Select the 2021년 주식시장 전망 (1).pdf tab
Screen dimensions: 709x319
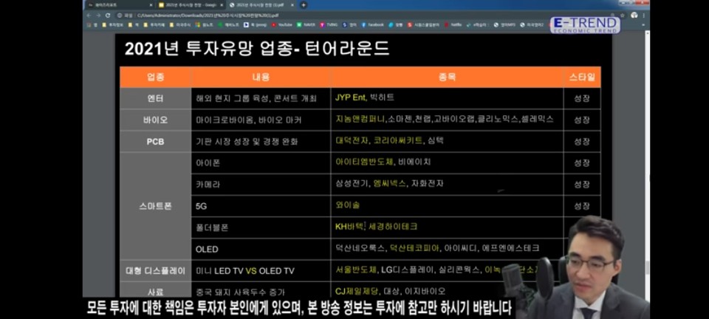(261, 5)
